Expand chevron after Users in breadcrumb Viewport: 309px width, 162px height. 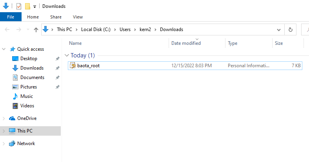point(135,29)
